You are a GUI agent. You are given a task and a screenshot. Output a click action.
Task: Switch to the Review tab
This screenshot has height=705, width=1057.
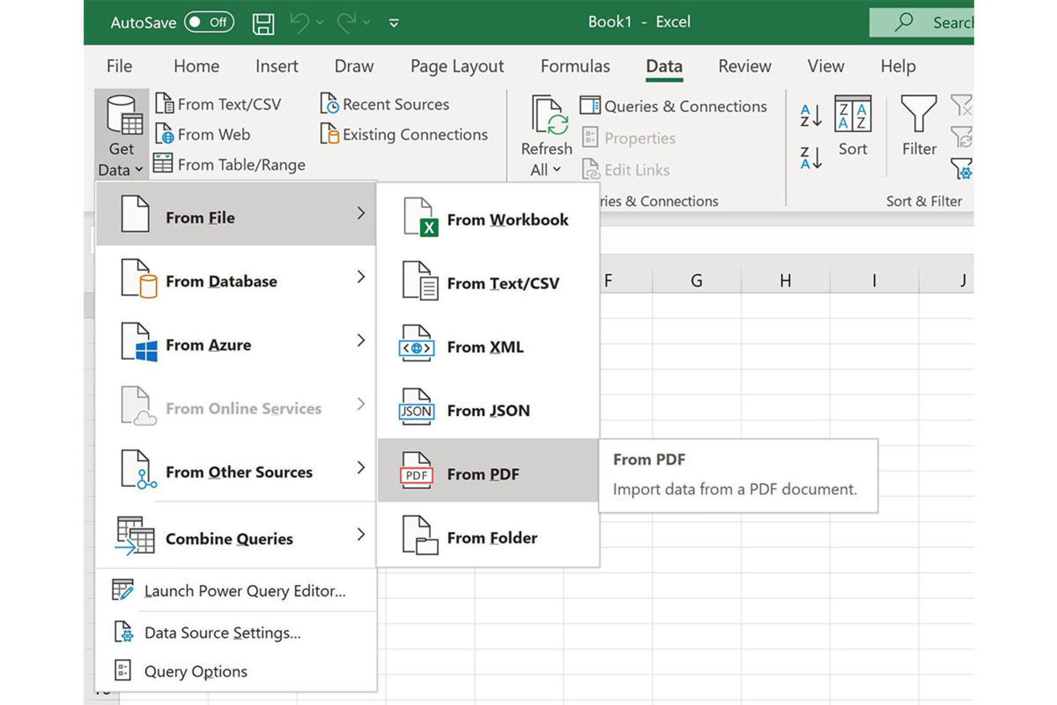point(745,66)
